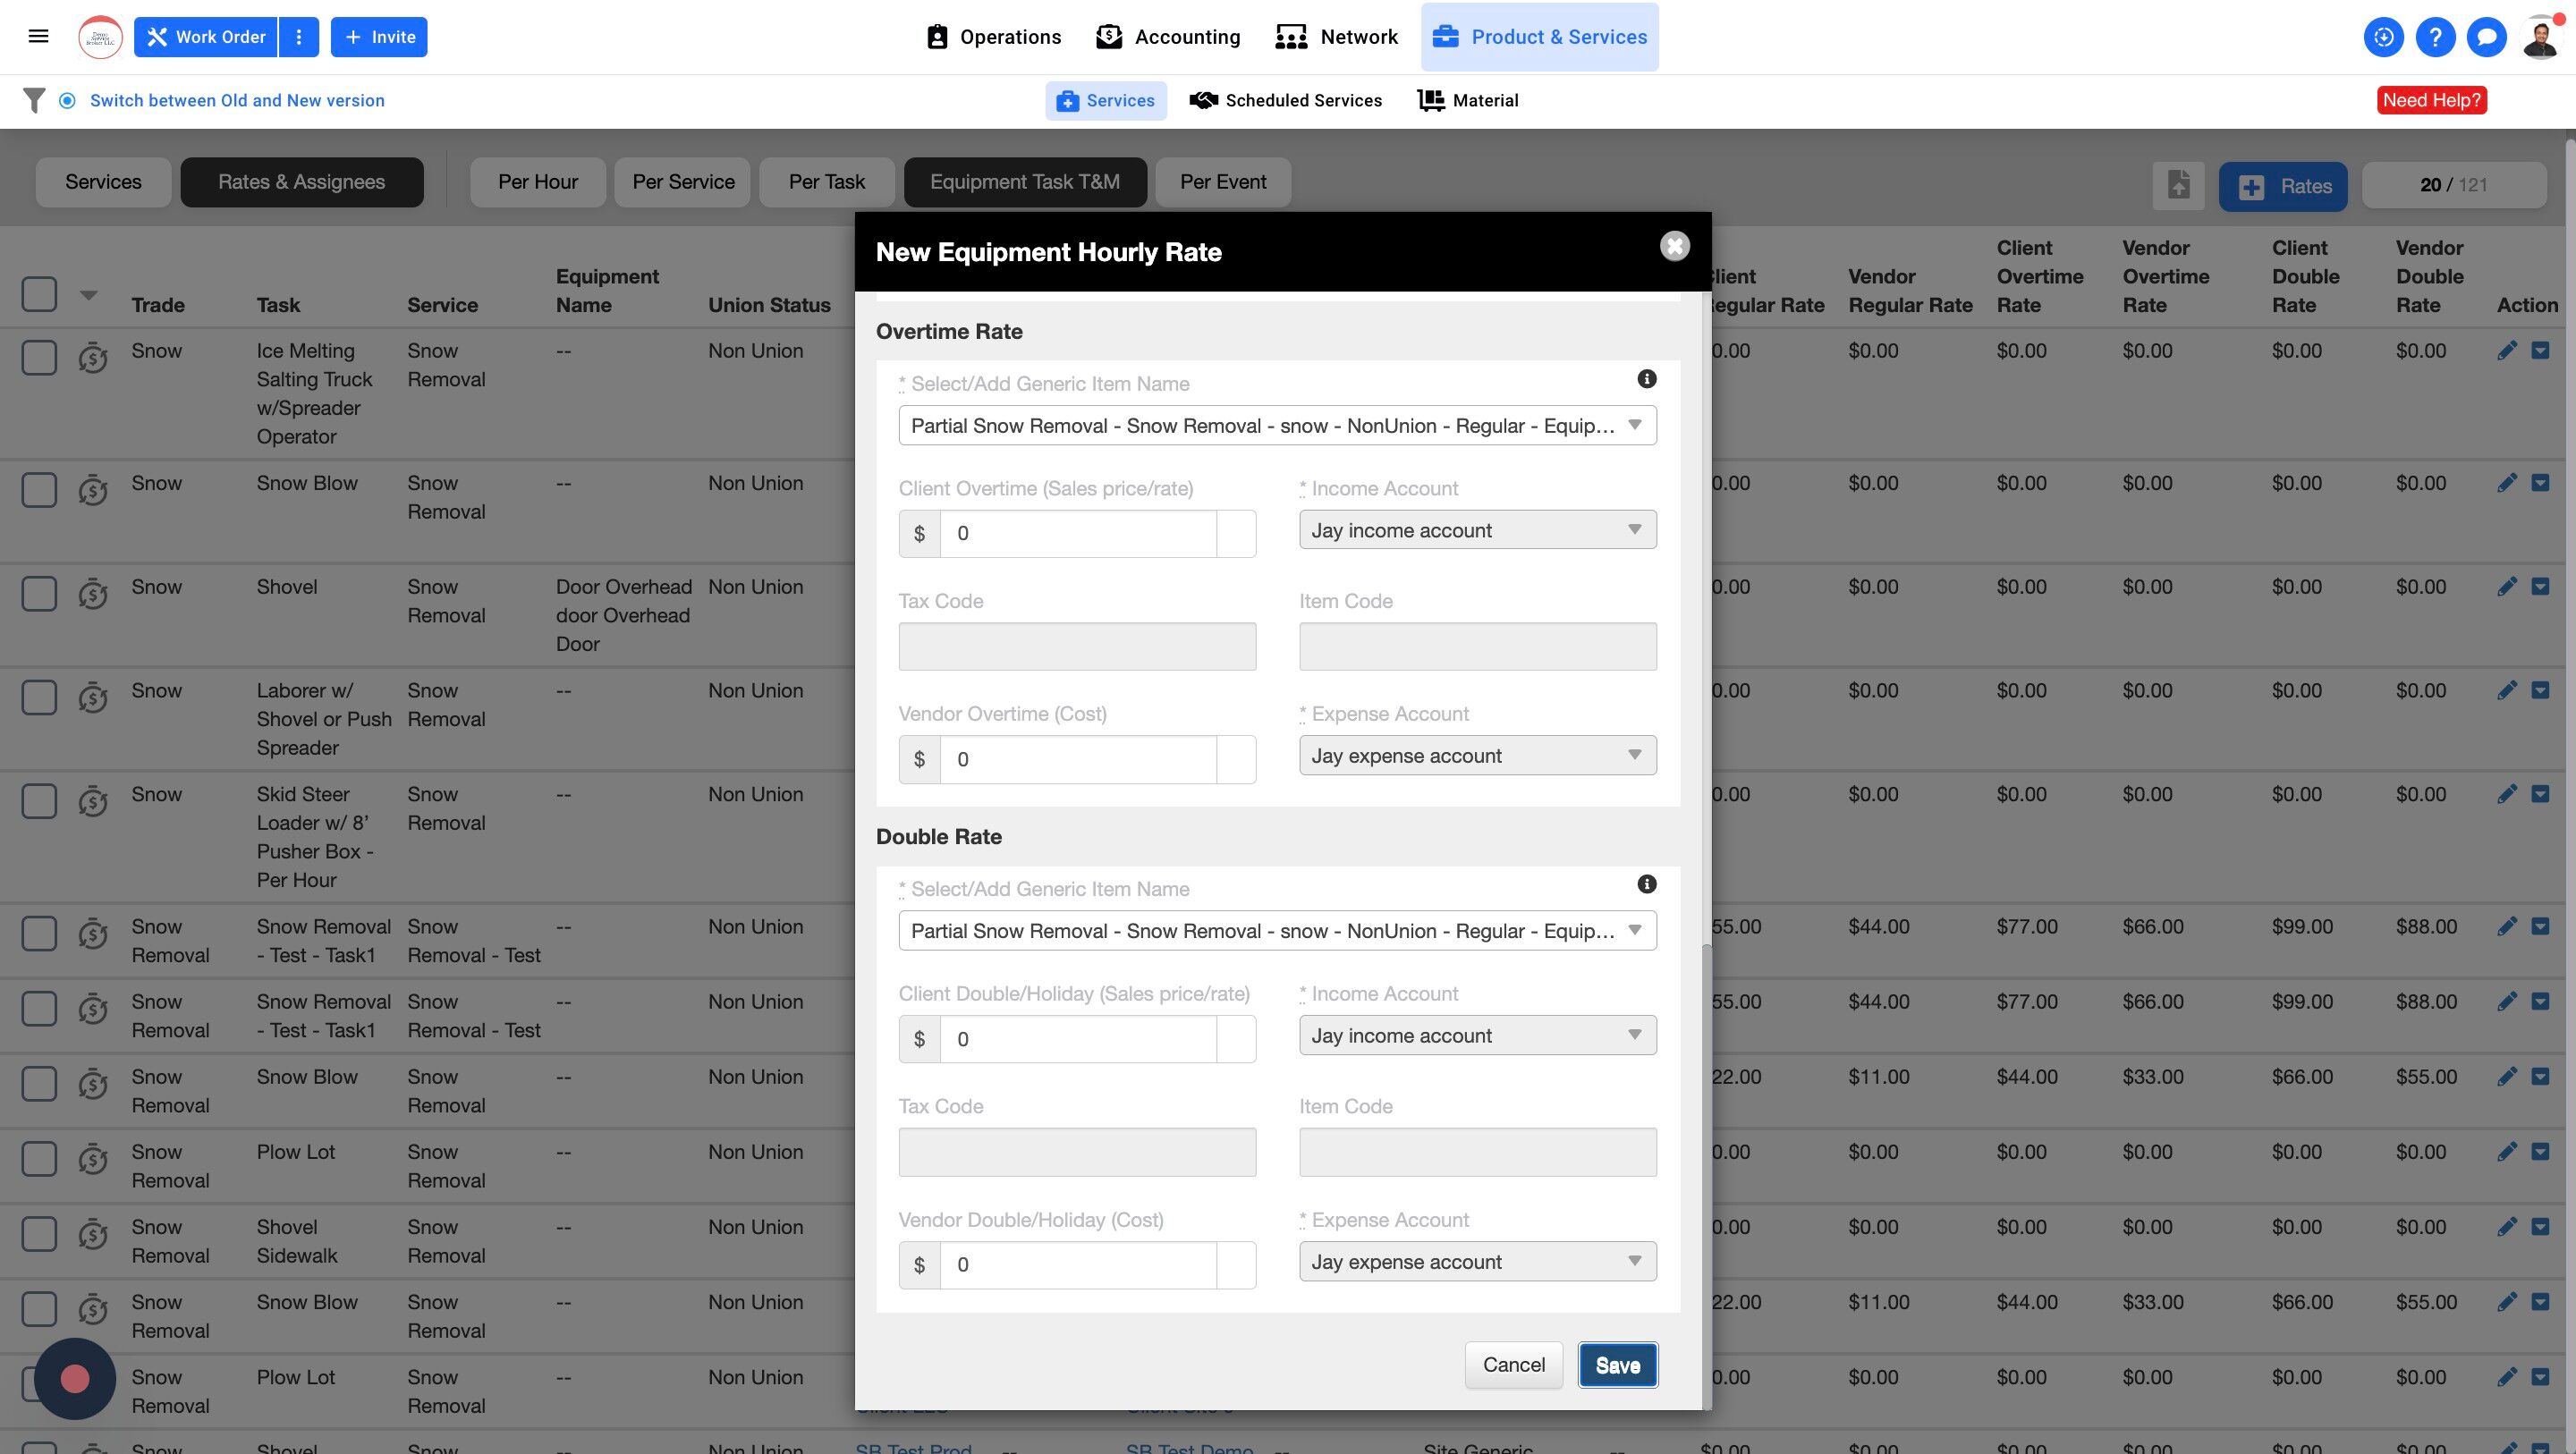This screenshot has height=1454, width=2576.
Task: Click the help question mark icon
Action: [x=2435, y=37]
